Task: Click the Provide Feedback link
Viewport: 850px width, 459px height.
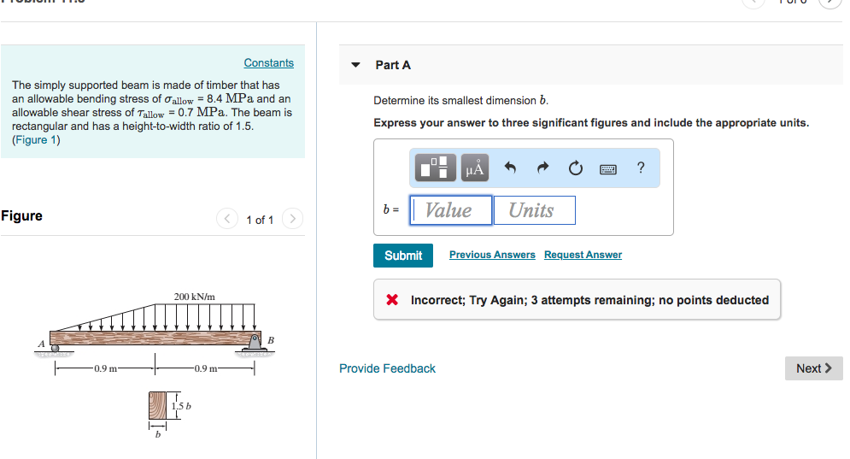Action: (387, 368)
